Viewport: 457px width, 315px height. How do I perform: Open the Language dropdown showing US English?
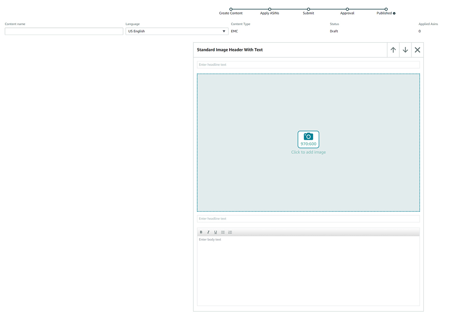tap(177, 31)
